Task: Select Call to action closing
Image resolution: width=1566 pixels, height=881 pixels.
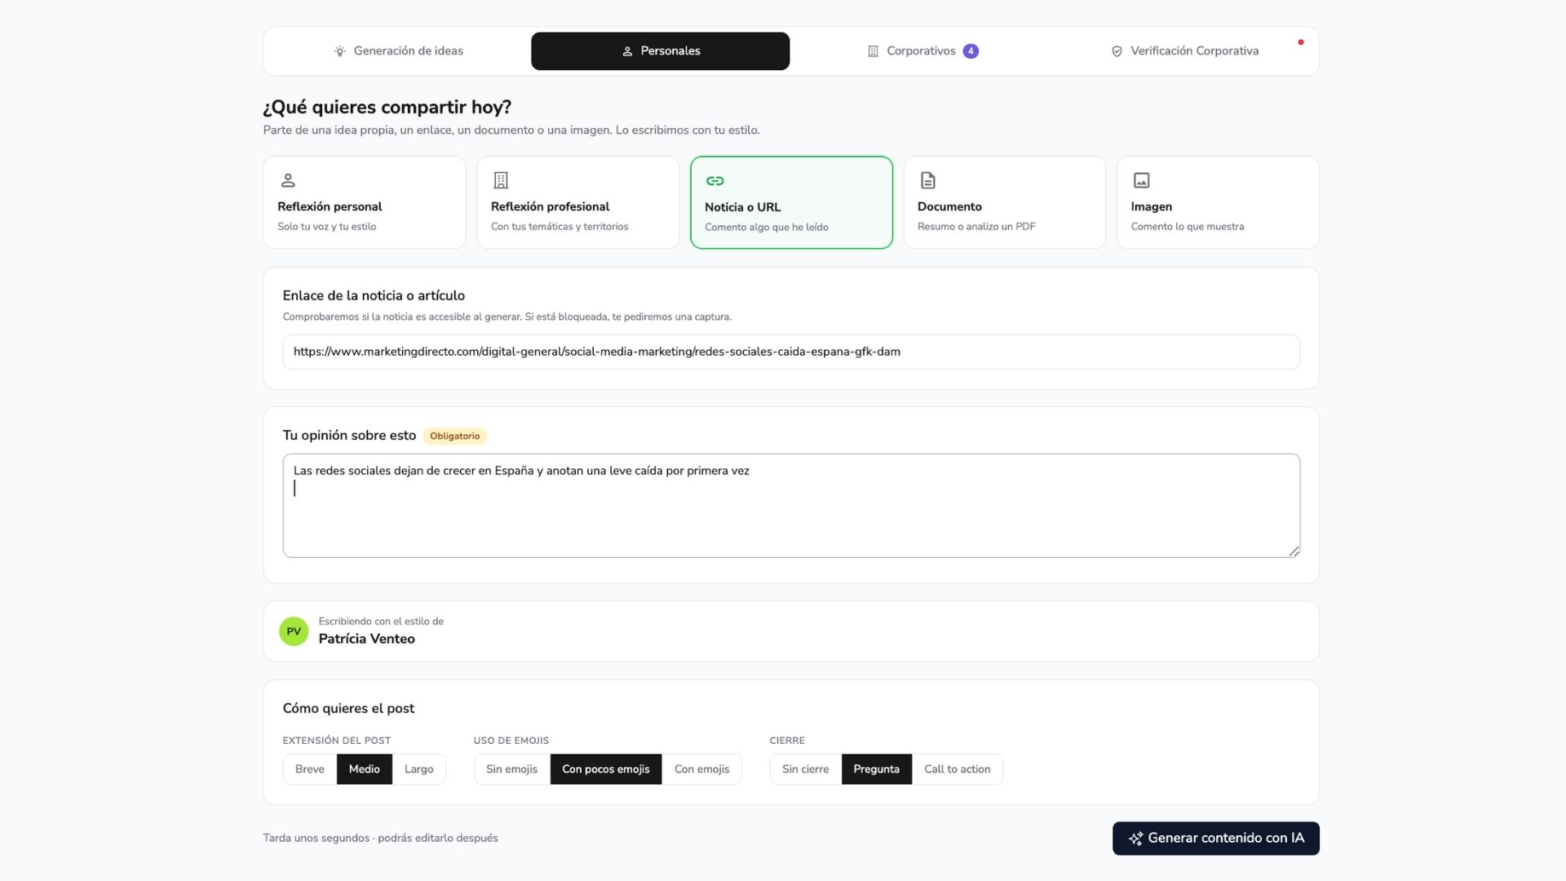Action: pyautogui.click(x=958, y=769)
